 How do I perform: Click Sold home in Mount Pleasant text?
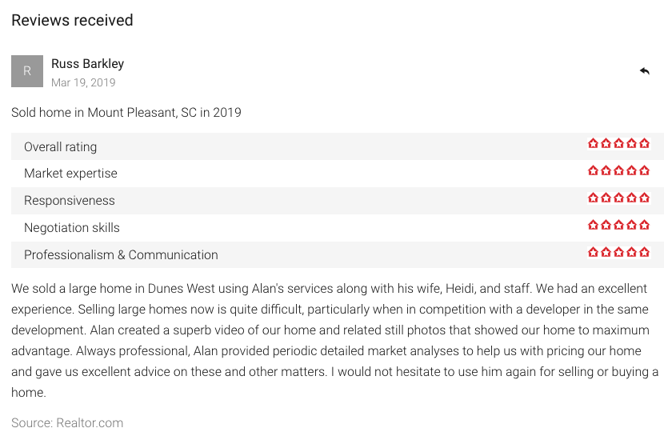(x=126, y=112)
